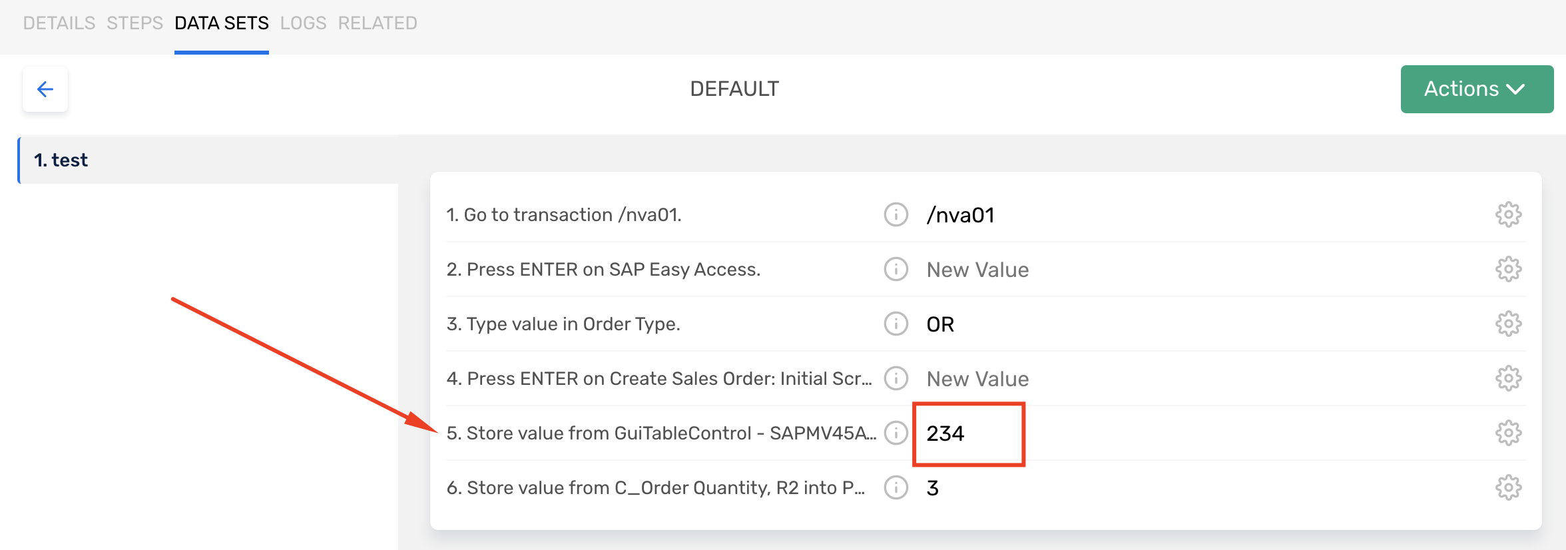Viewport: 1566px width, 550px height.
Task: Open settings gear for step 1
Action: click(x=1508, y=214)
